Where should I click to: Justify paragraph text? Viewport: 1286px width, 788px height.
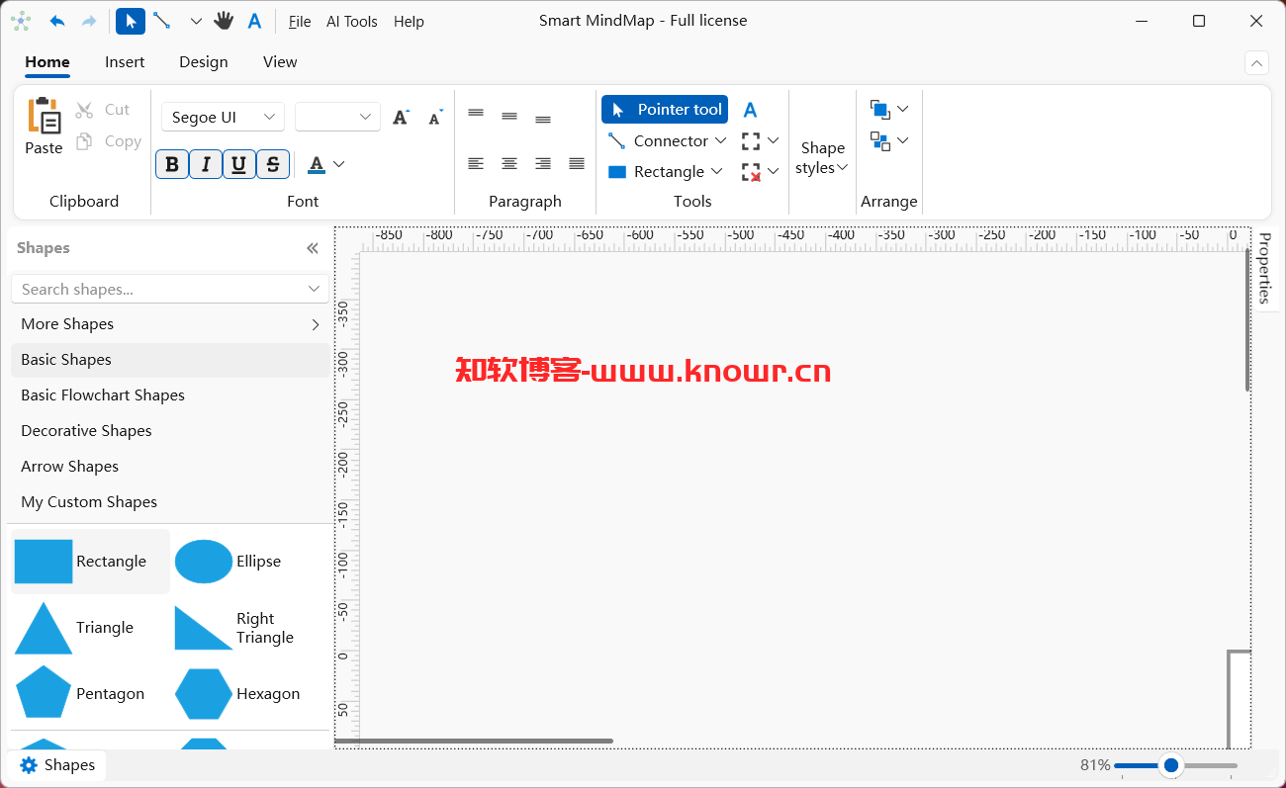[x=577, y=163]
